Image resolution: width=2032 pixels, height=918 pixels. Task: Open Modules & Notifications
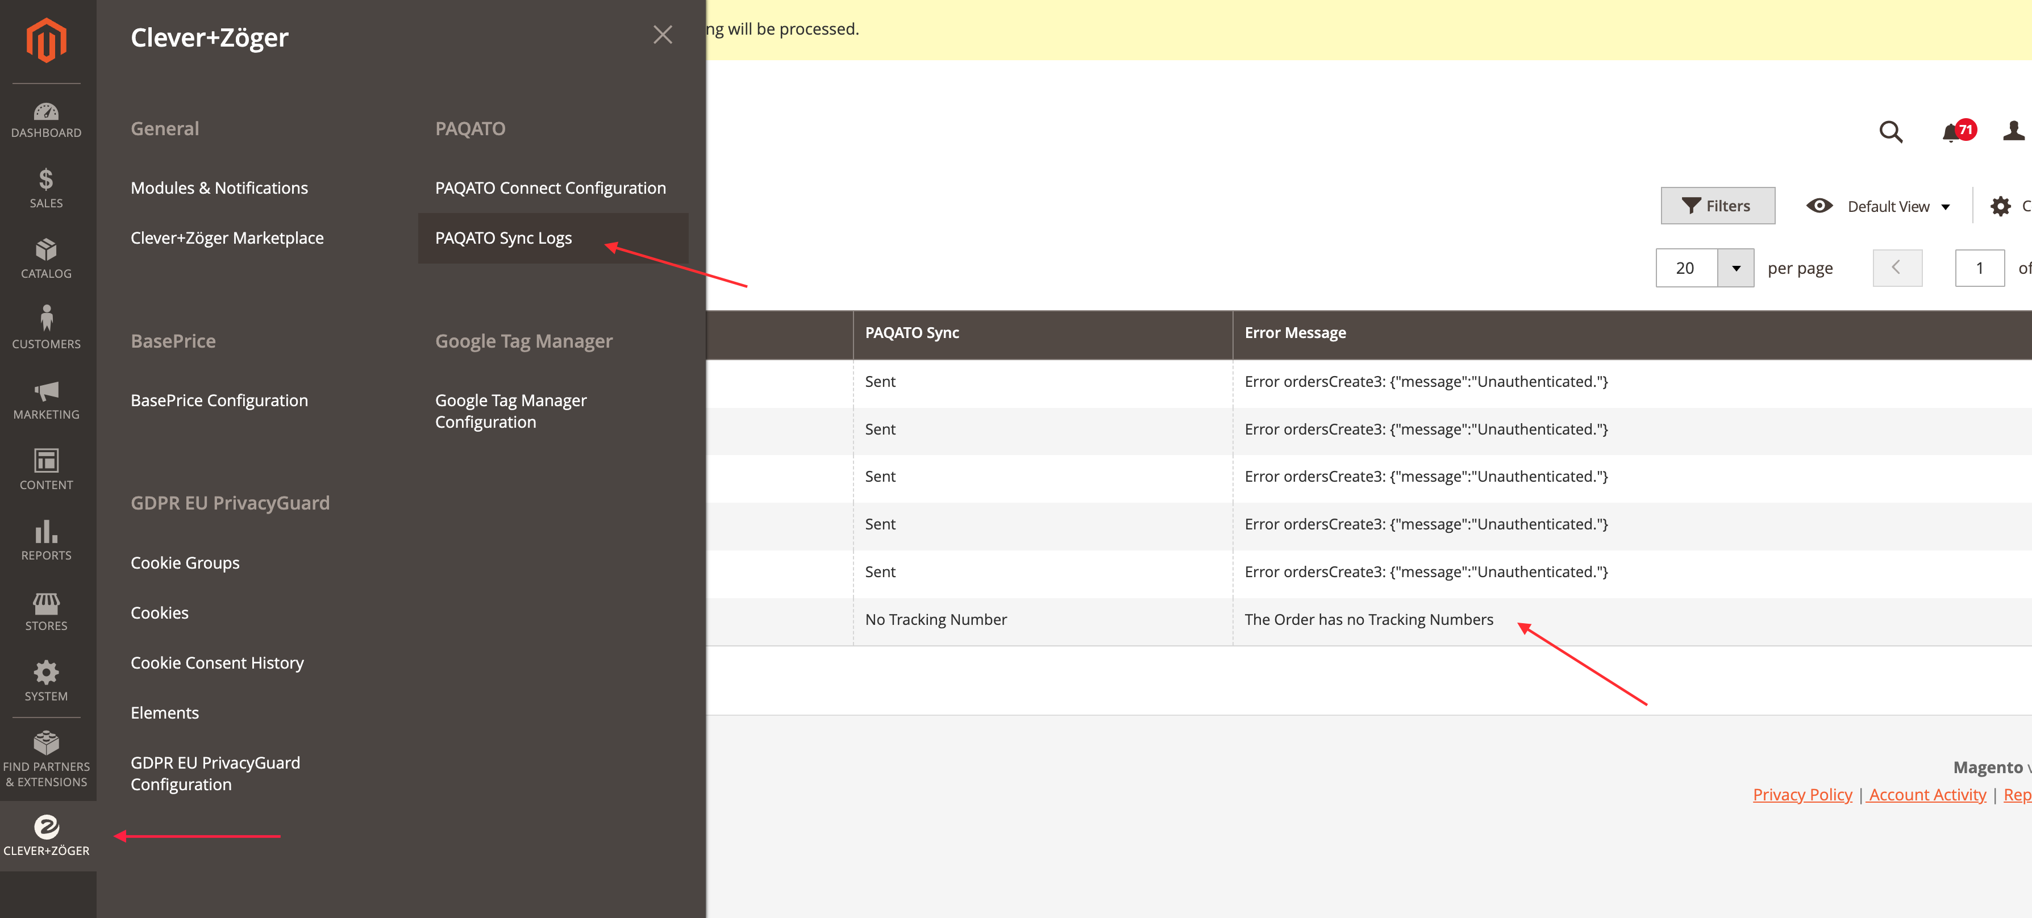click(219, 187)
